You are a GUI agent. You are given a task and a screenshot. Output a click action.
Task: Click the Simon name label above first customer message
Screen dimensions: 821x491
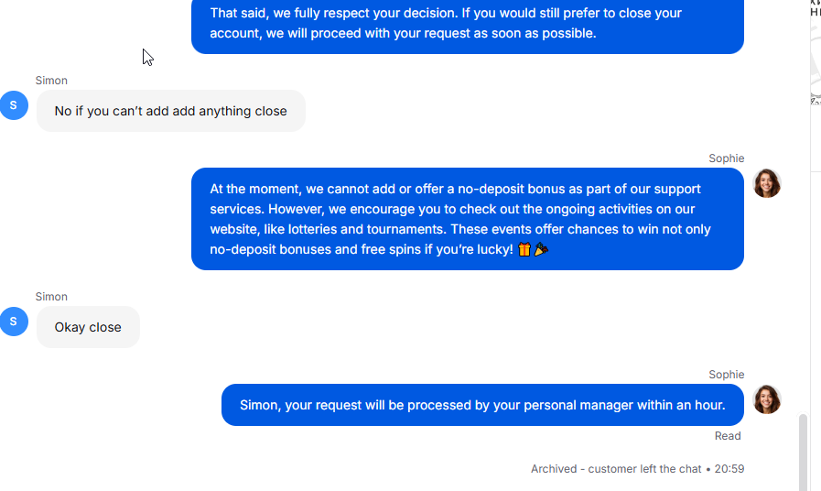coord(51,81)
